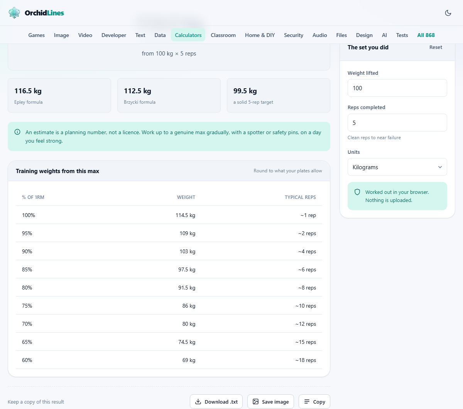This screenshot has width=463, height=409.
Task: Click the 85% row weight 97.5 kg
Action: pyautogui.click(x=187, y=269)
